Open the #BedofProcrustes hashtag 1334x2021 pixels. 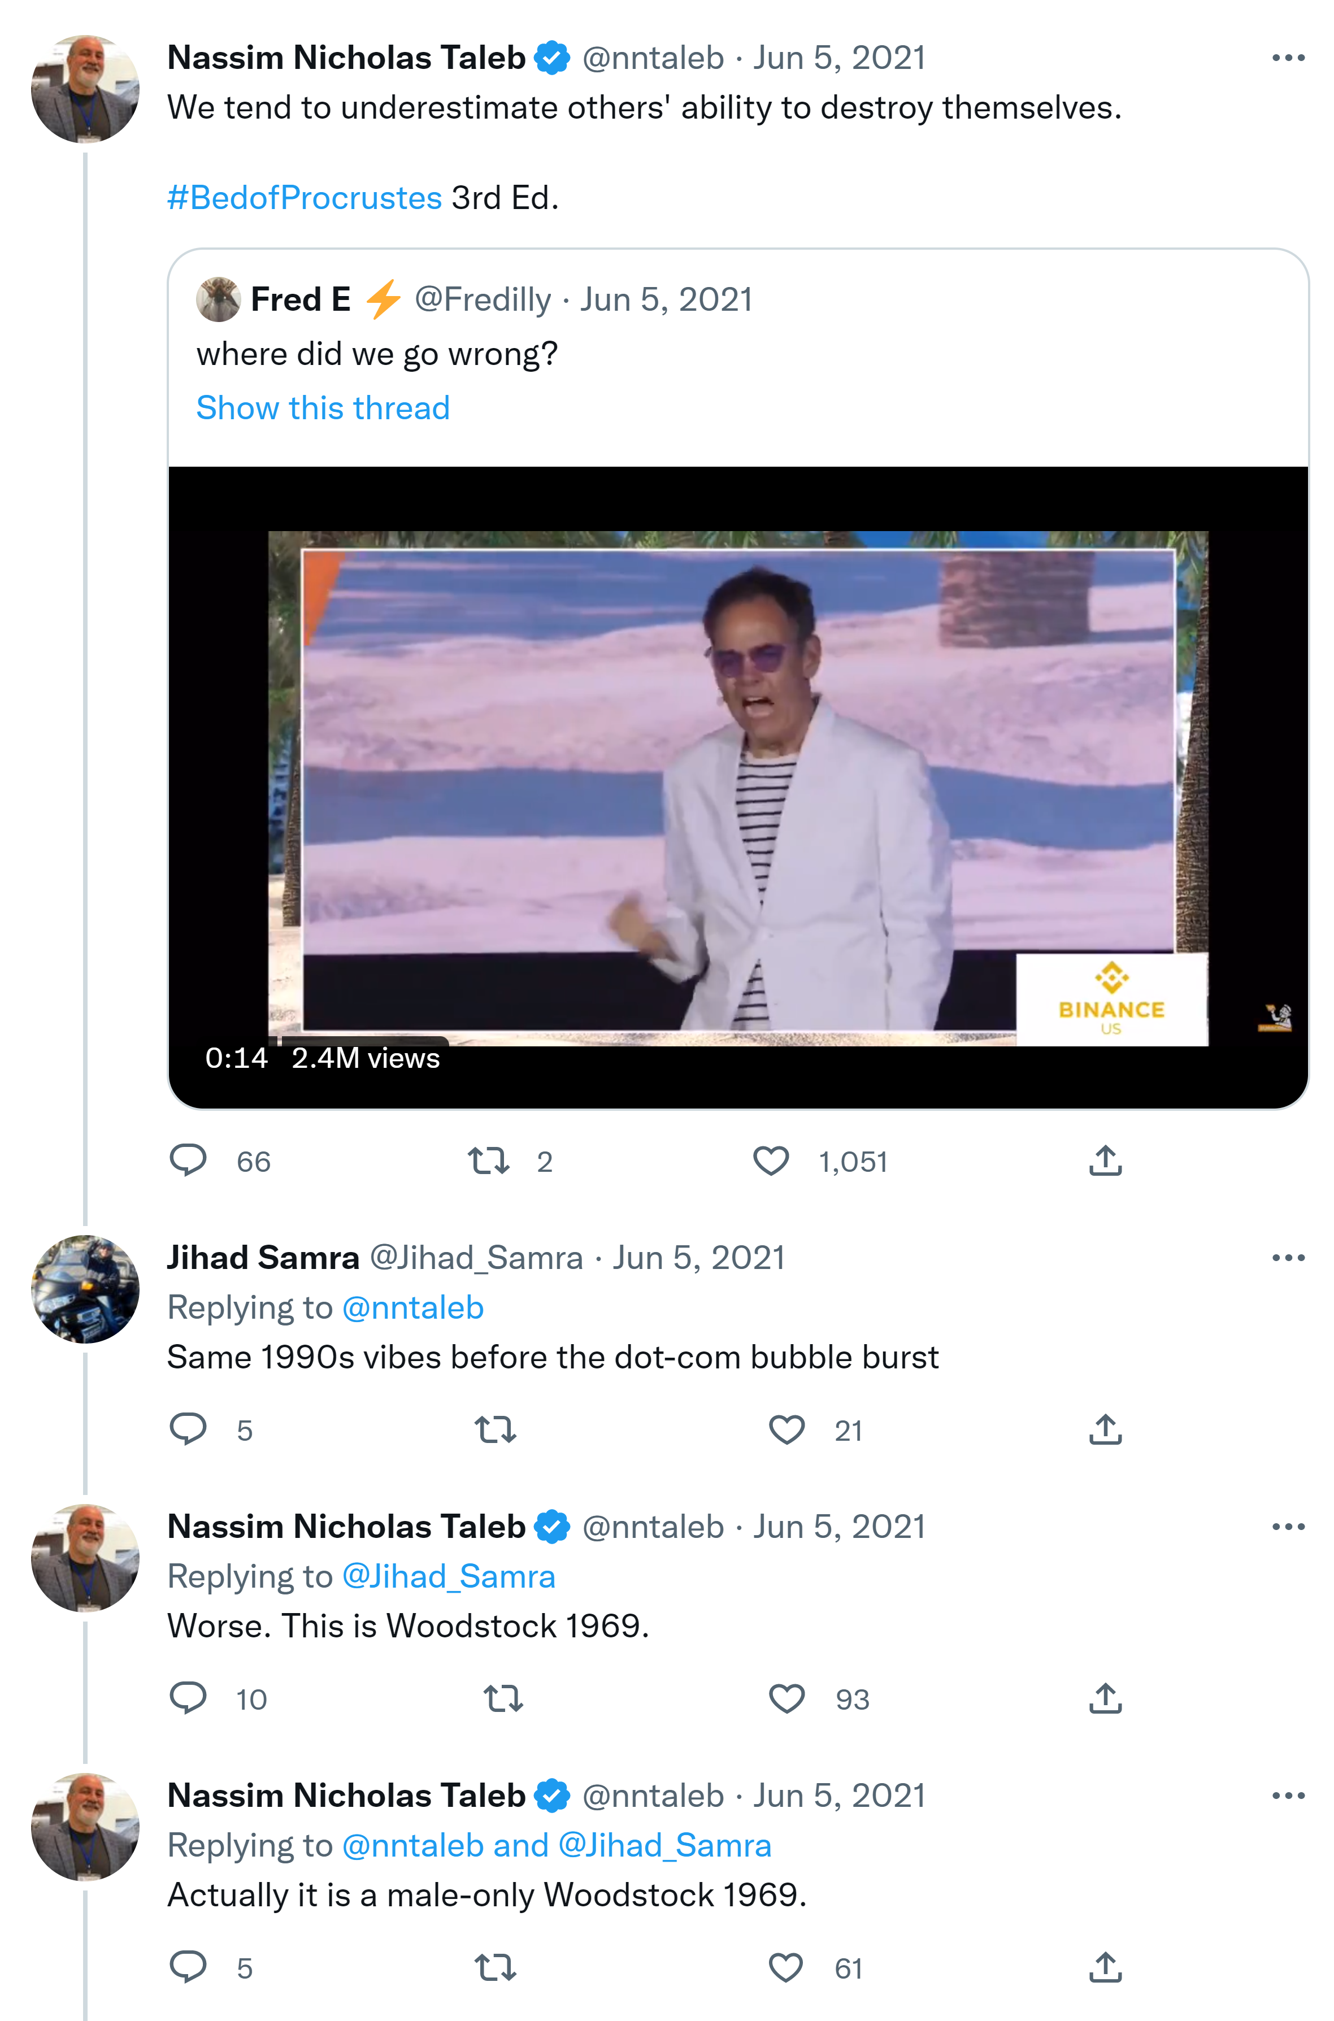tap(305, 197)
